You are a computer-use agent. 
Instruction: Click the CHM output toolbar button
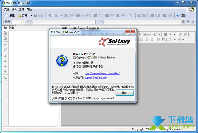[69, 16]
